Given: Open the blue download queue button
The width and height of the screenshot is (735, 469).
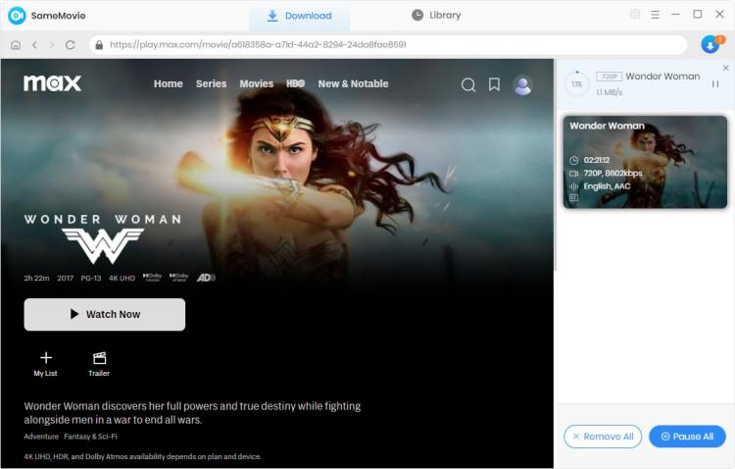Looking at the screenshot, I should tap(710, 45).
